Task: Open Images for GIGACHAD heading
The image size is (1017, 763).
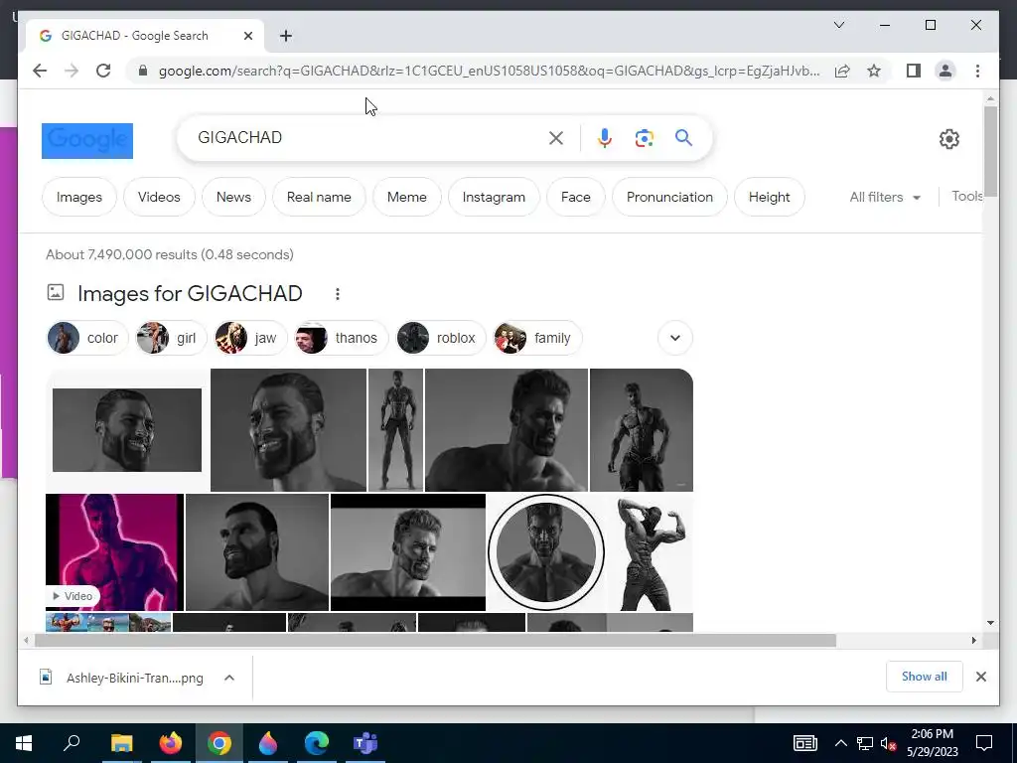Action: [190, 293]
